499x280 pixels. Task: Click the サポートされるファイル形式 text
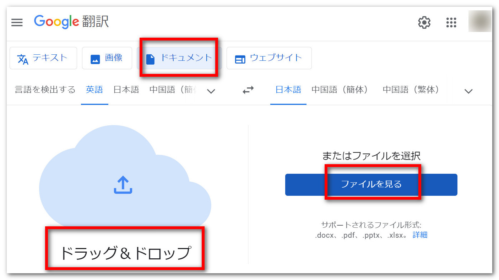click(371, 225)
